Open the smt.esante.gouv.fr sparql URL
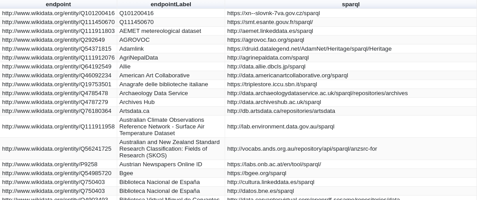Screen dimensions: 477x200 coord(270,22)
